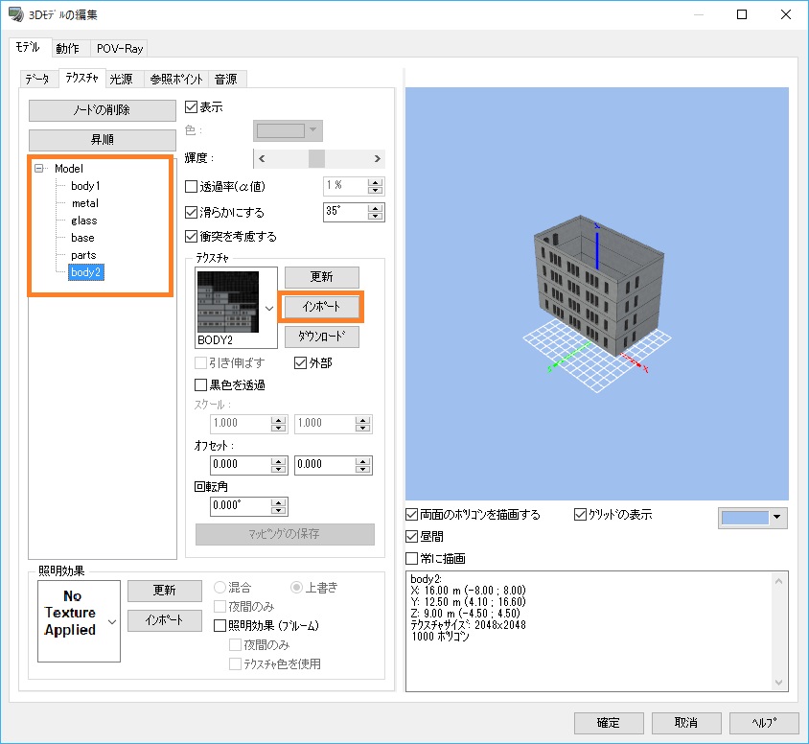Click the 輝度 slider right arrow
The width and height of the screenshot is (809, 744).
377,159
